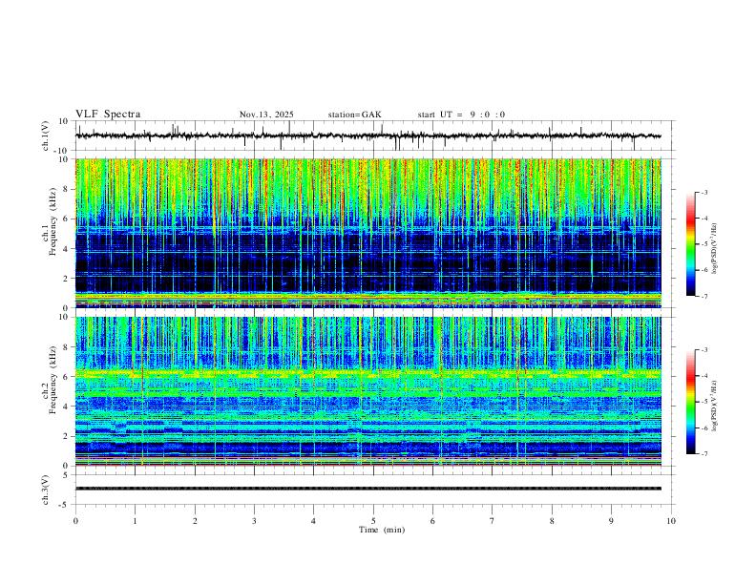The height and width of the screenshot is (584, 756).
Task: Click time axis tick label "2"
Action: pos(195,521)
